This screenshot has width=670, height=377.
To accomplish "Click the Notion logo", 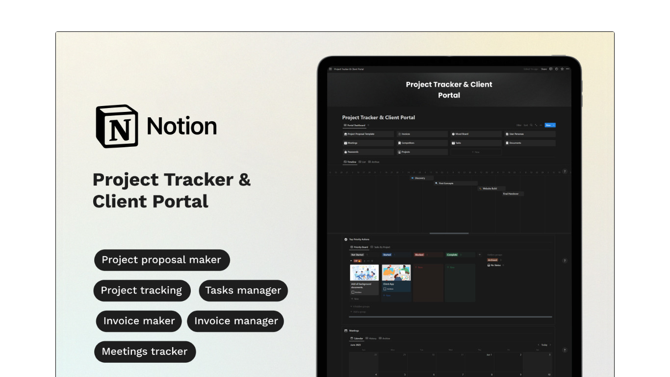I will (117, 126).
